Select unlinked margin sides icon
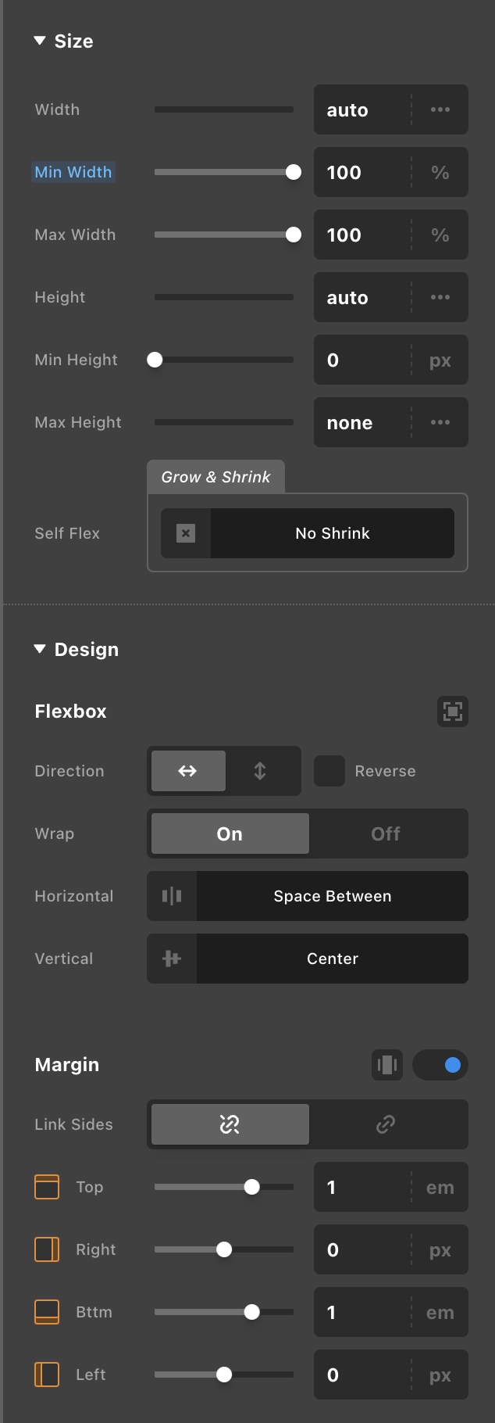The height and width of the screenshot is (1423, 495). 230,1124
